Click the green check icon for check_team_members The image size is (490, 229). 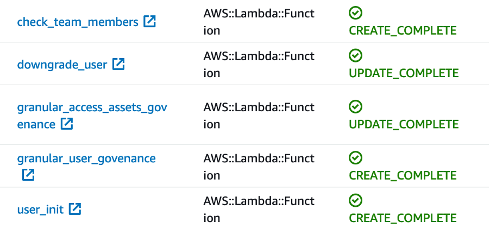tap(356, 14)
